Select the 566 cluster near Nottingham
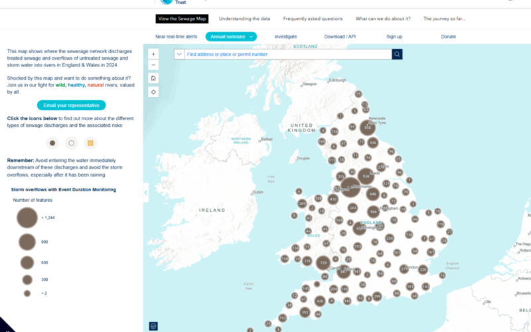The image size is (531, 332). (373, 212)
